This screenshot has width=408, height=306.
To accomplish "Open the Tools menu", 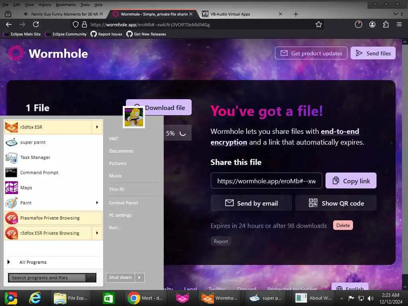I will (85, 4).
